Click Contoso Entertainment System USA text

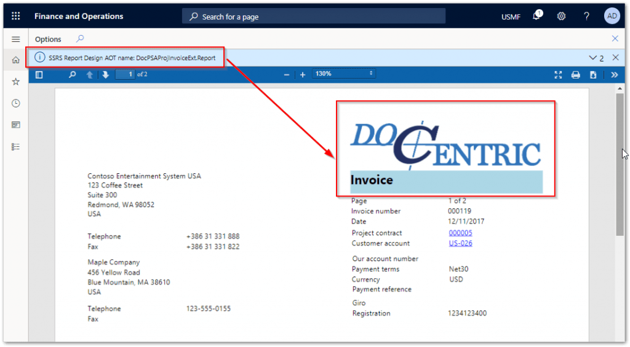pos(144,176)
